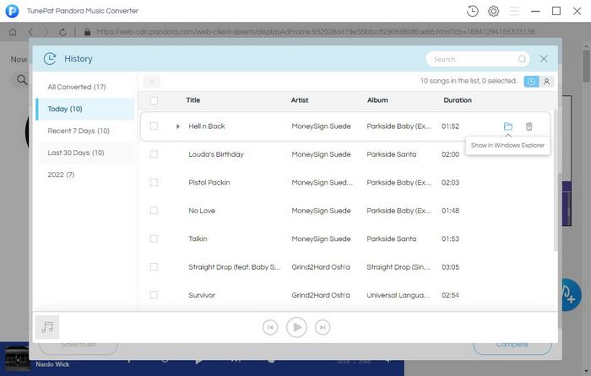Click Pistol Packin song title

pyautogui.click(x=209, y=183)
